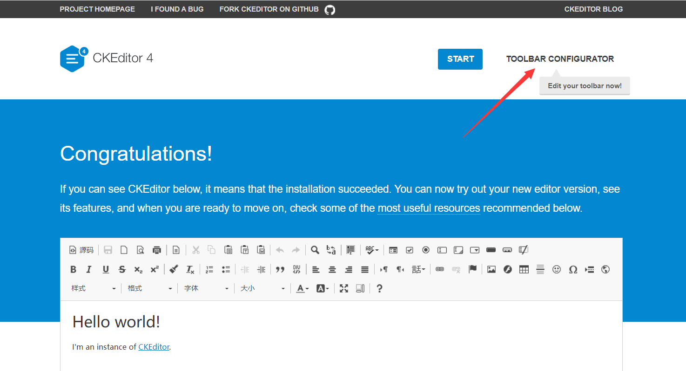Open the Special Character omega icon
The image size is (686, 371).
[573, 269]
